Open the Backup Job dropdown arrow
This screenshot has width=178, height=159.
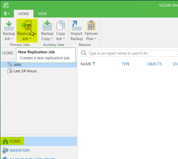click(12, 38)
